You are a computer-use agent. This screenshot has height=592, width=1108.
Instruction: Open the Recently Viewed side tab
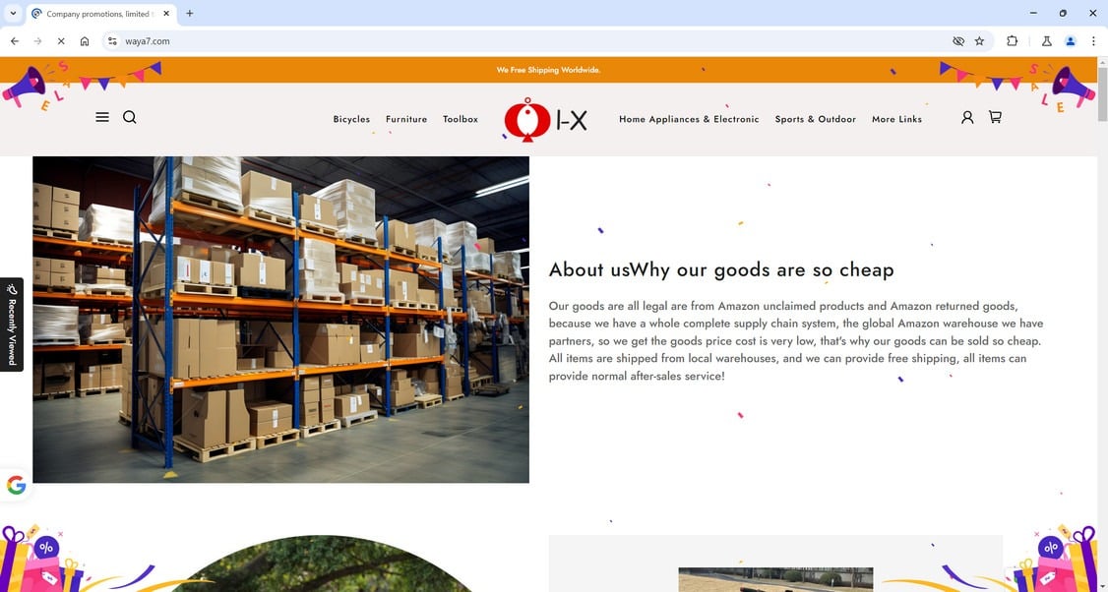(12, 325)
